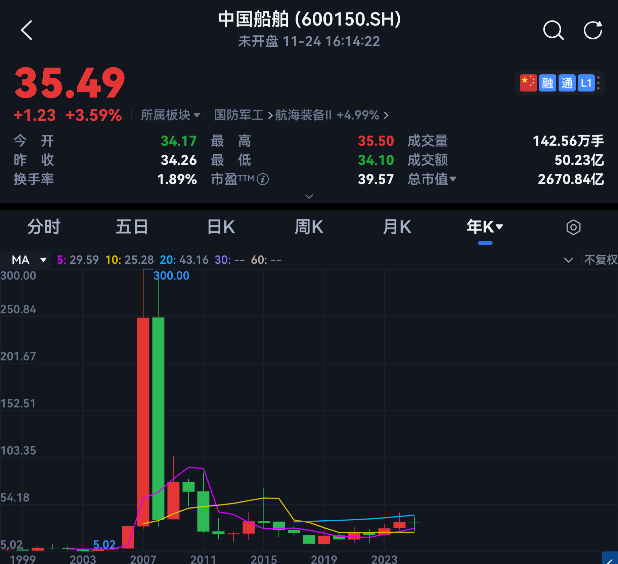Viewport: 618px width, 564px height.
Task: Tap the MA 20: 43.16 value
Action: coord(184,260)
